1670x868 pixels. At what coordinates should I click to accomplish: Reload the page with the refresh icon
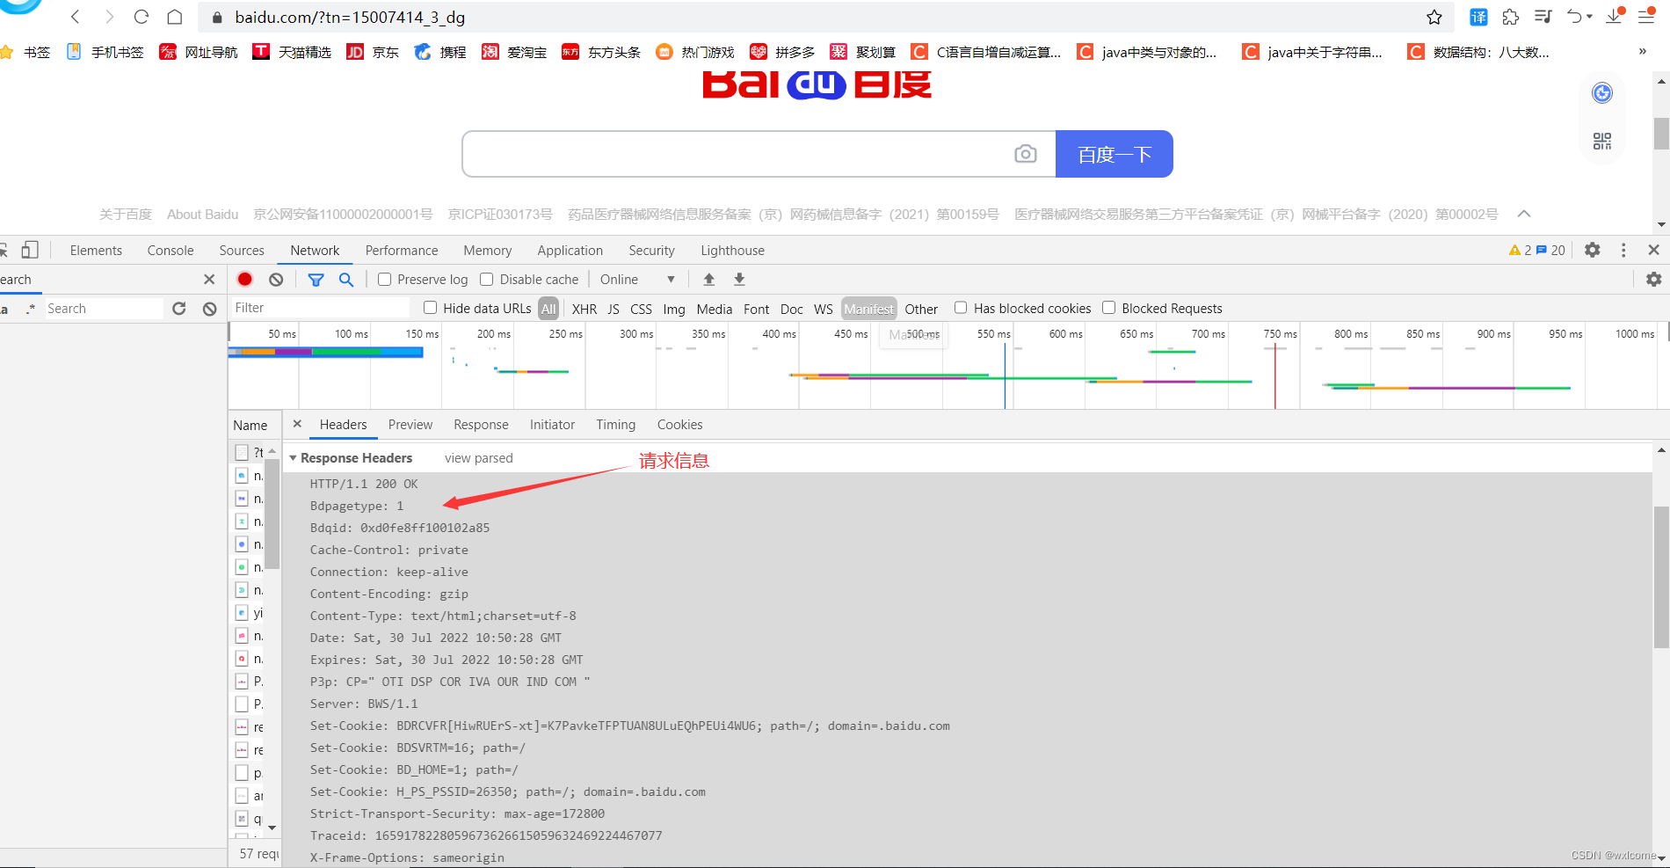coord(142,17)
